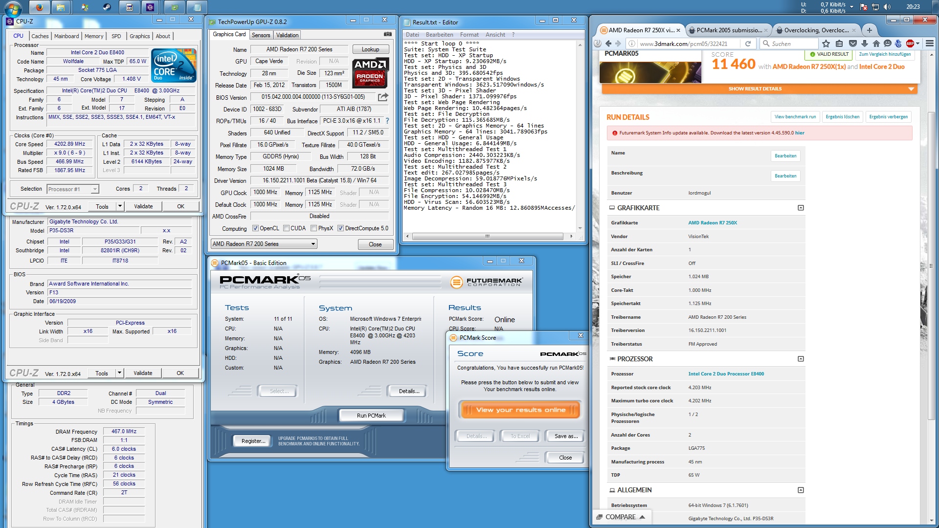Click the Bus Interface question mark in GPU-Z
Screen dimensions: 939x528
point(387,121)
